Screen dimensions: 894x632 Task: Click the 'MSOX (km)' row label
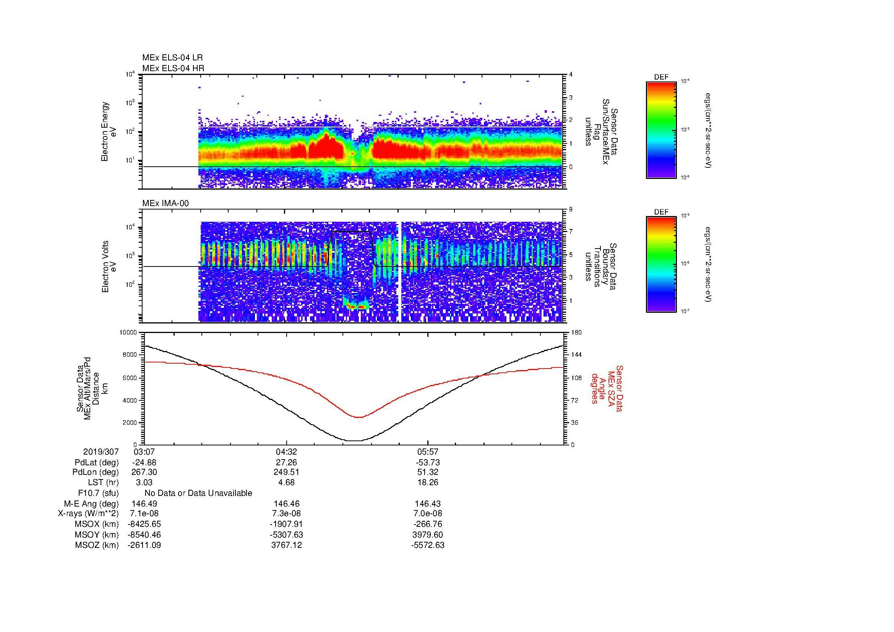97,524
